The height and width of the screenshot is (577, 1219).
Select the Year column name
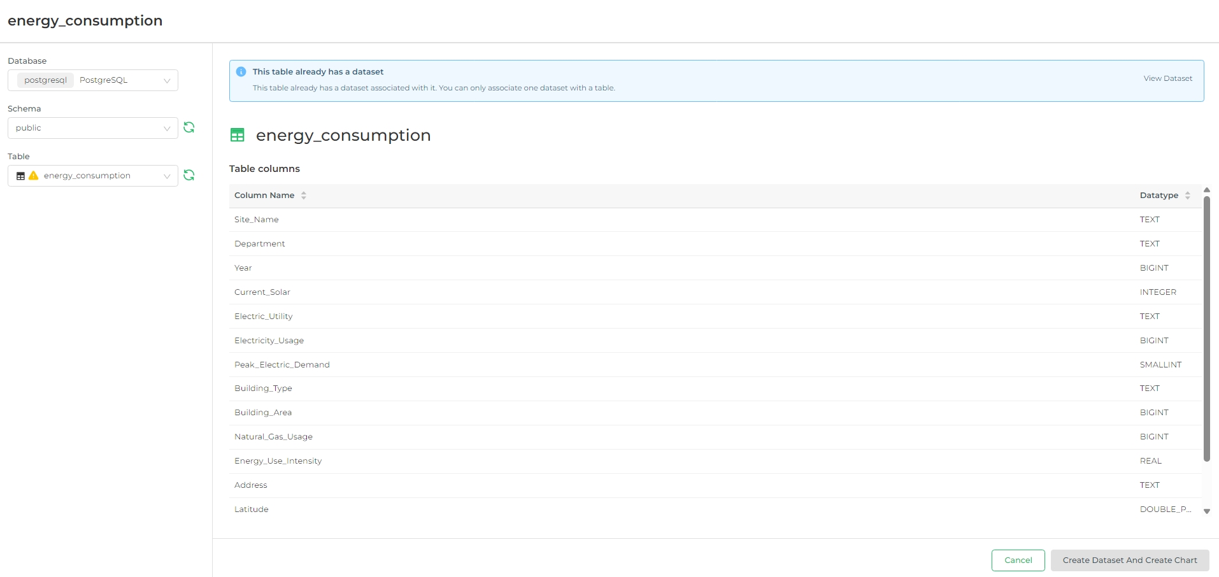coord(243,268)
